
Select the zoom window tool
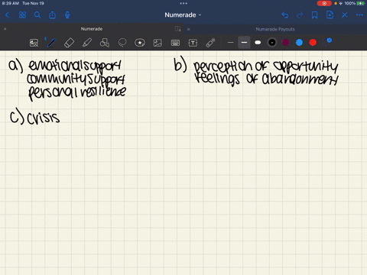34,43
